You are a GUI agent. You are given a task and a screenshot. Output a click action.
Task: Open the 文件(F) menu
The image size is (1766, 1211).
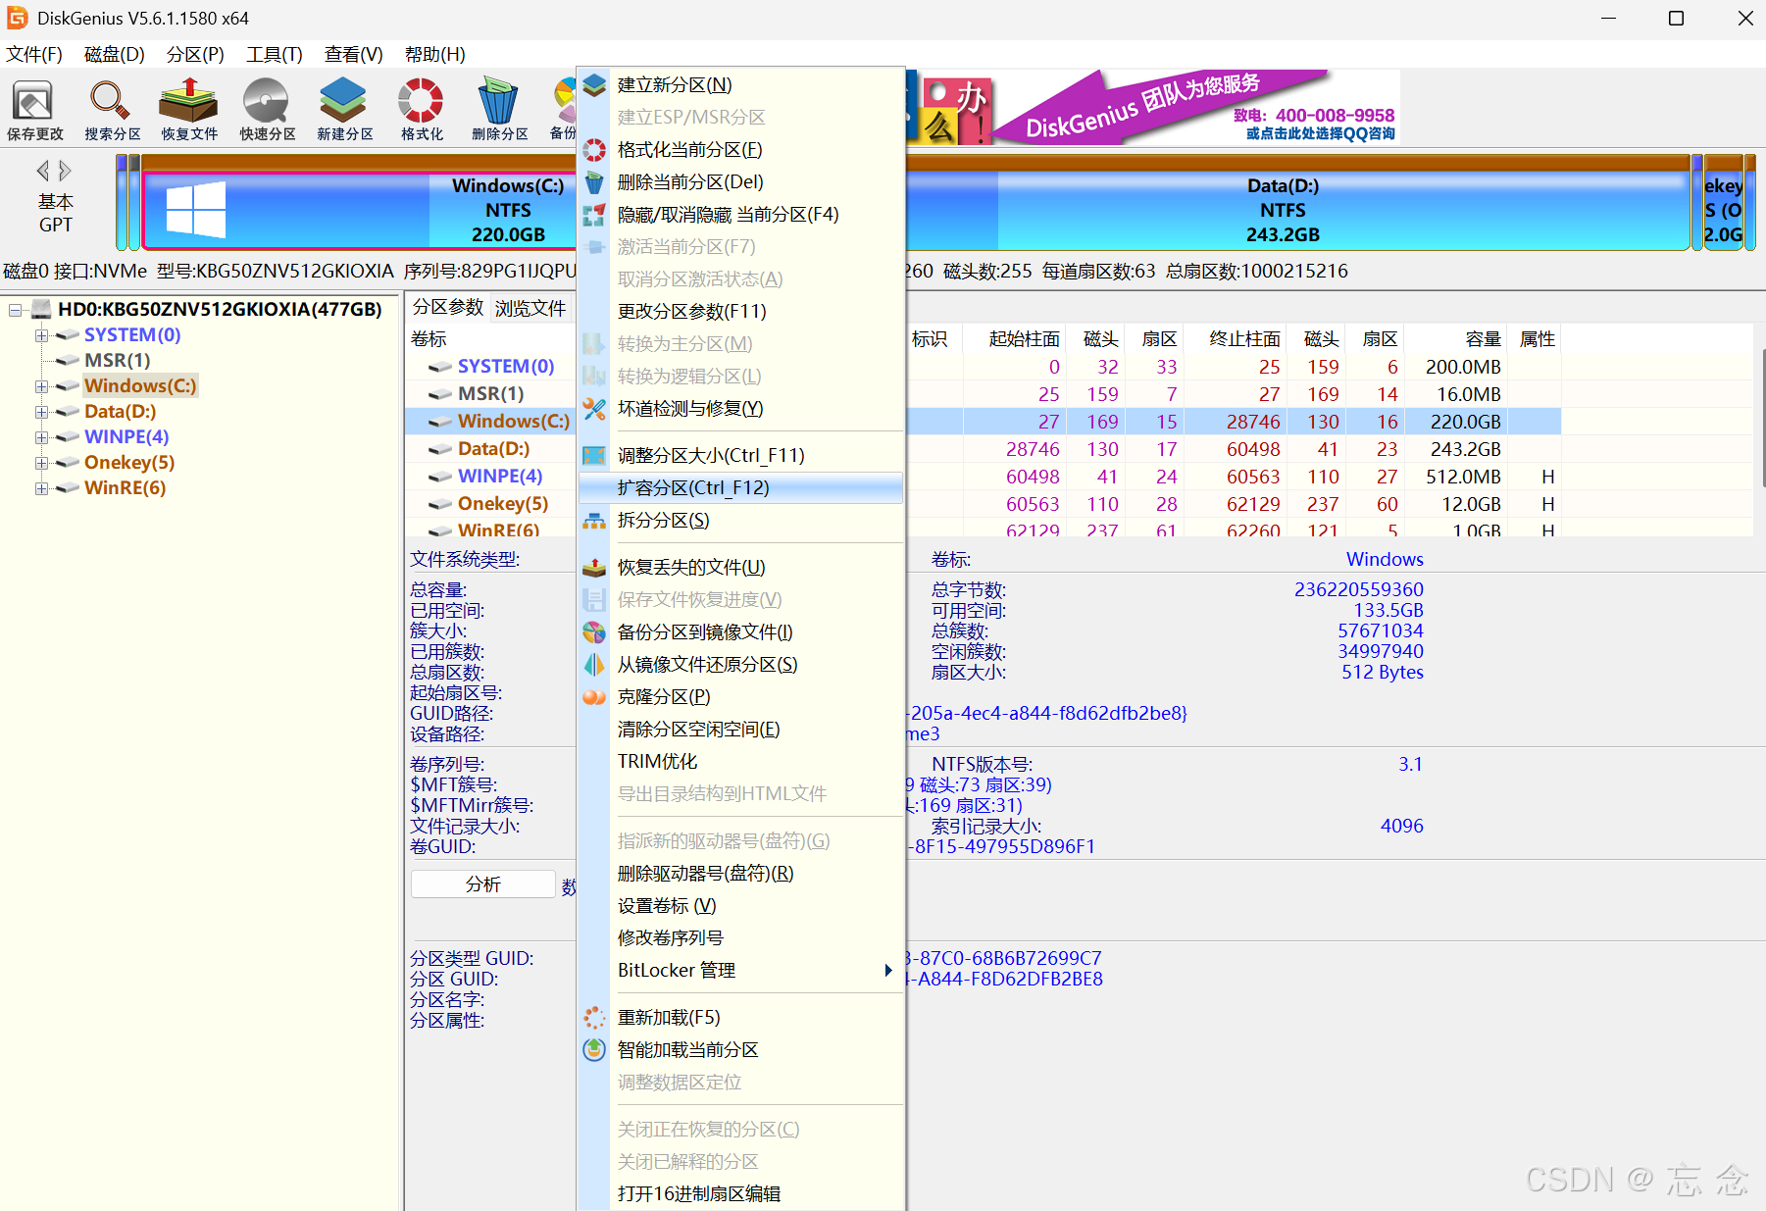pyautogui.click(x=34, y=55)
